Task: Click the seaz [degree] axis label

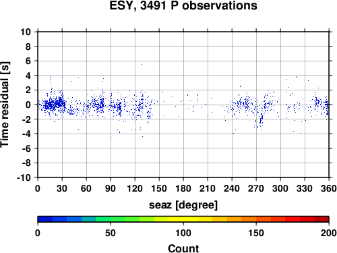Action: 183,205
